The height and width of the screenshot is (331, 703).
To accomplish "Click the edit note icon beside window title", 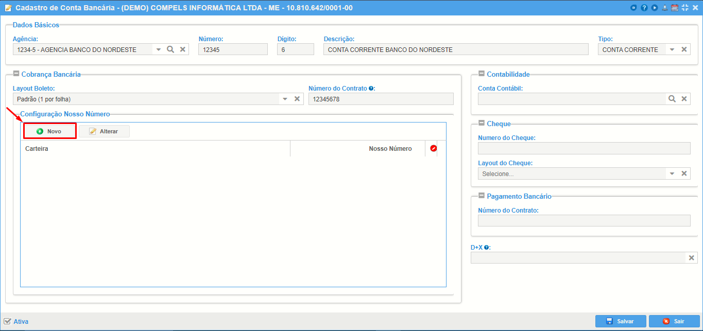I will pyautogui.click(x=8, y=8).
